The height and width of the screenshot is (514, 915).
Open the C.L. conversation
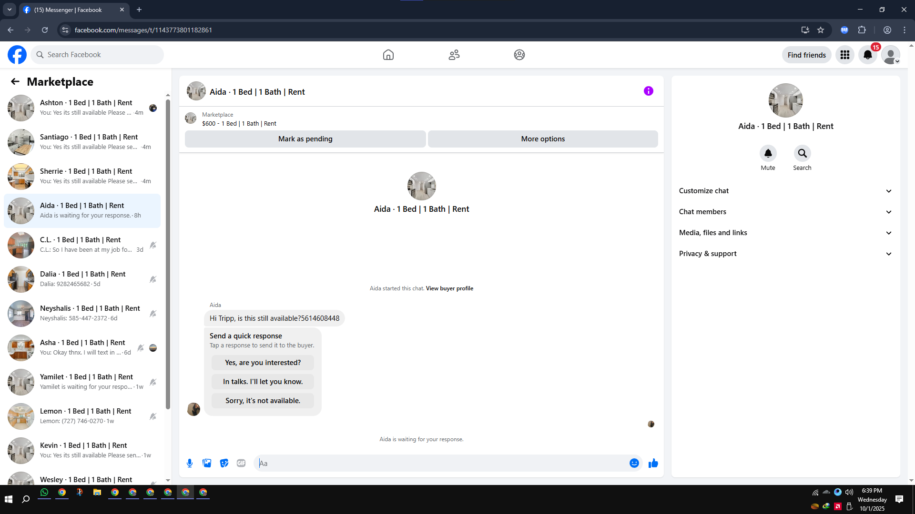click(x=82, y=245)
